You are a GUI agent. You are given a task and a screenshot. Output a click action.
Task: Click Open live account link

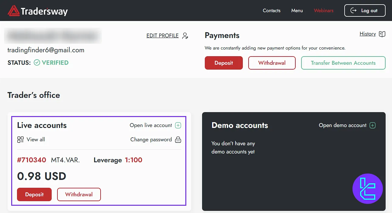tap(151, 125)
